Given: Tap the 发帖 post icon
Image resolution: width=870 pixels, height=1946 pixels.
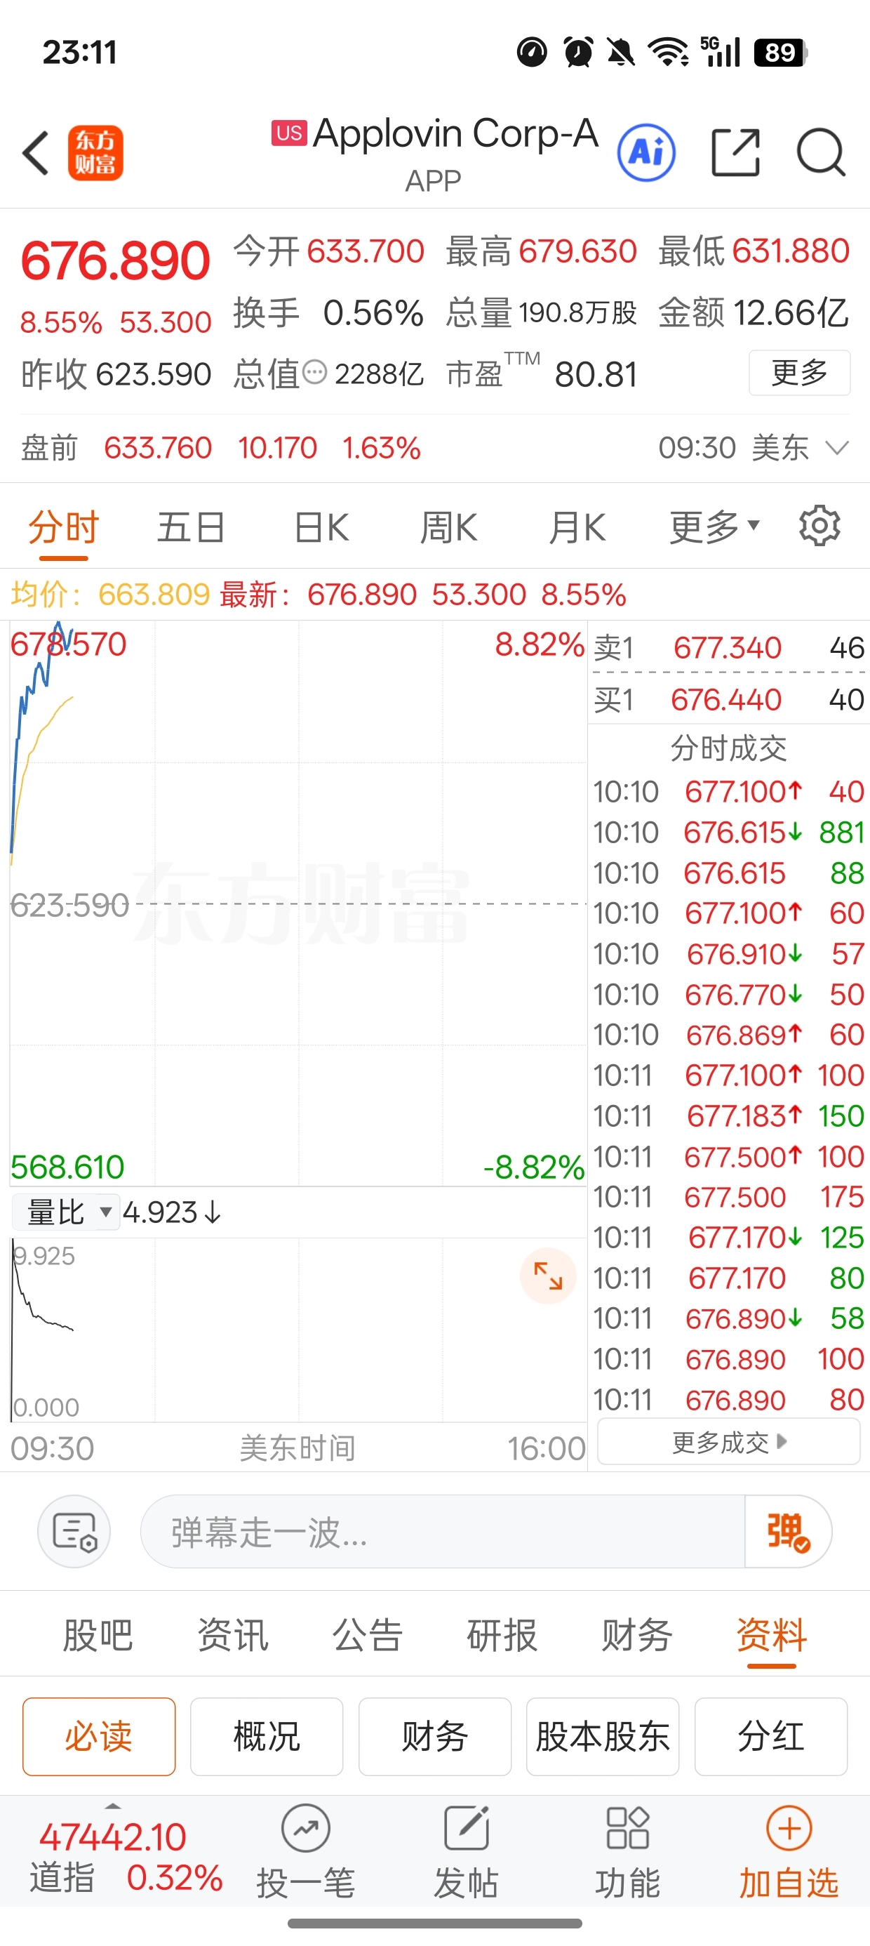Looking at the screenshot, I should pyautogui.click(x=466, y=1829).
